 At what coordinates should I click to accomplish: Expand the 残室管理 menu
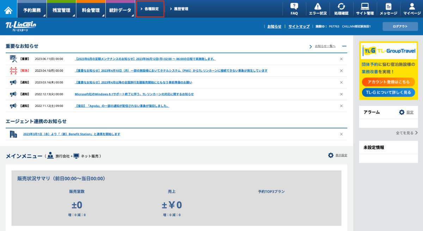61,10
